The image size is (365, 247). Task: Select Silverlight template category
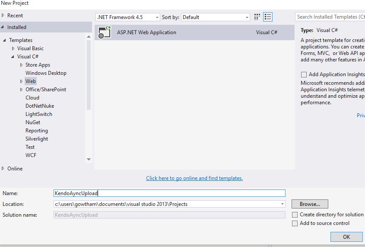37,139
